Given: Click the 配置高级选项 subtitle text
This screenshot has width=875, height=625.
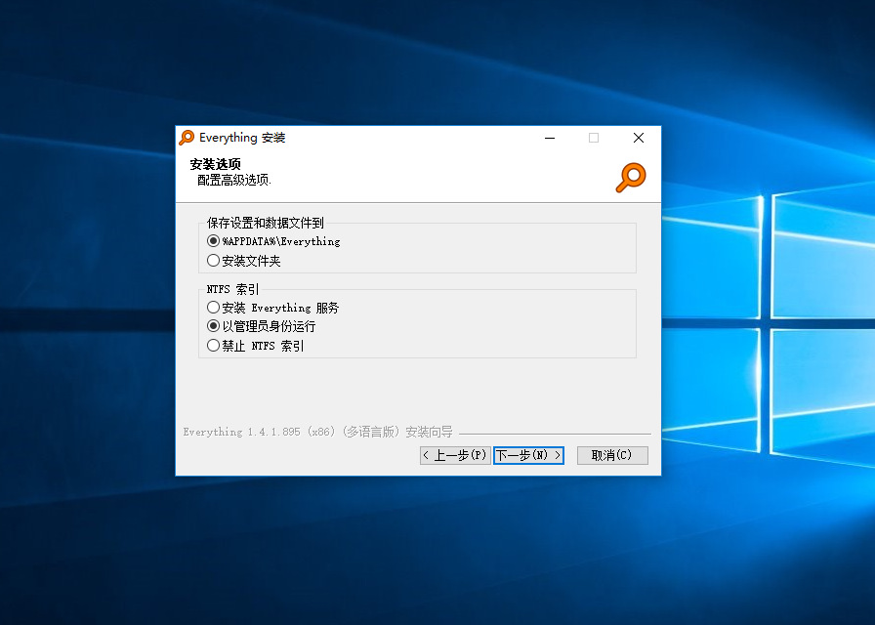Looking at the screenshot, I should (x=233, y=180).
